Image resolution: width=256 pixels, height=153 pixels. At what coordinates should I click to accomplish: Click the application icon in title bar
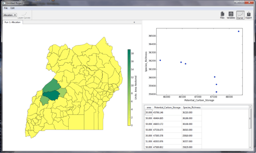[x=4, y=3]
